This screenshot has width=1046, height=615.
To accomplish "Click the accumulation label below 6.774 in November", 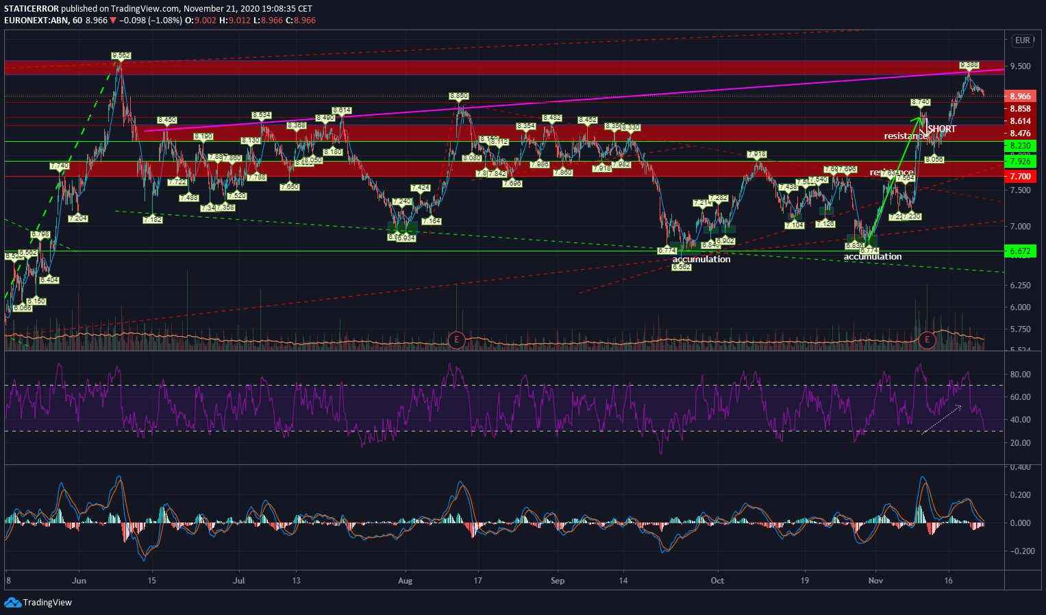I will (873, 257).
